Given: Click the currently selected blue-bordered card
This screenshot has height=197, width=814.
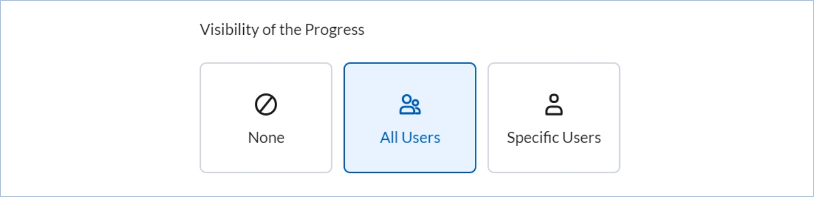Looking at the screenshot, I should [x=410, y=118].
